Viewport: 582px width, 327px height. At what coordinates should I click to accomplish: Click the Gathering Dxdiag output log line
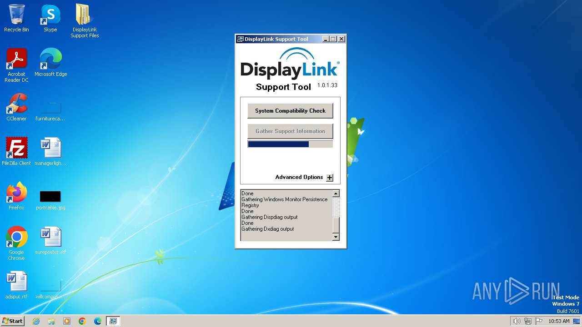[x=268, y=229]
